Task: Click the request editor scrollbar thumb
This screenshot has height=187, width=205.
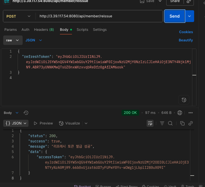Action: click(194, 75)
